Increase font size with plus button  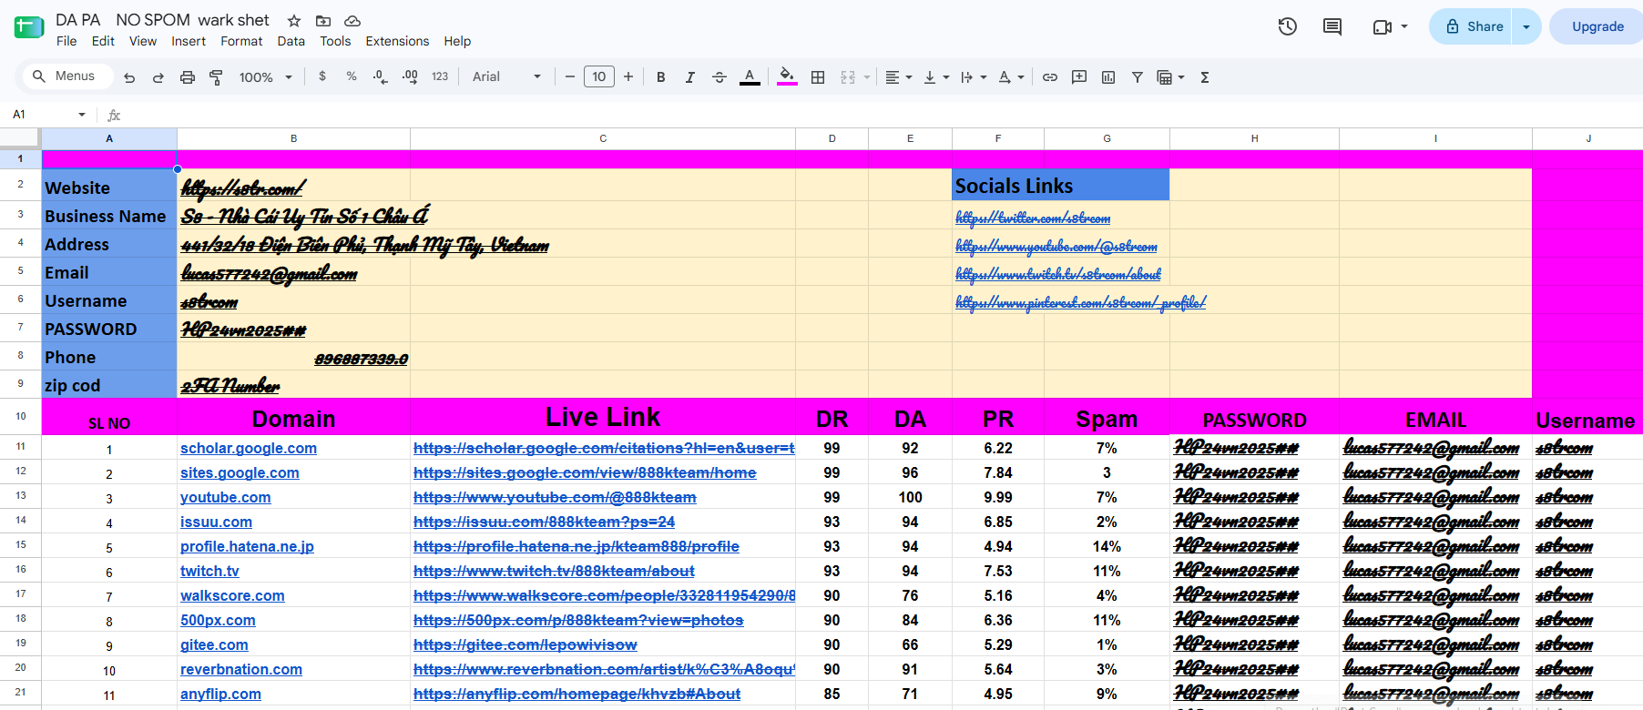(628, 77)
